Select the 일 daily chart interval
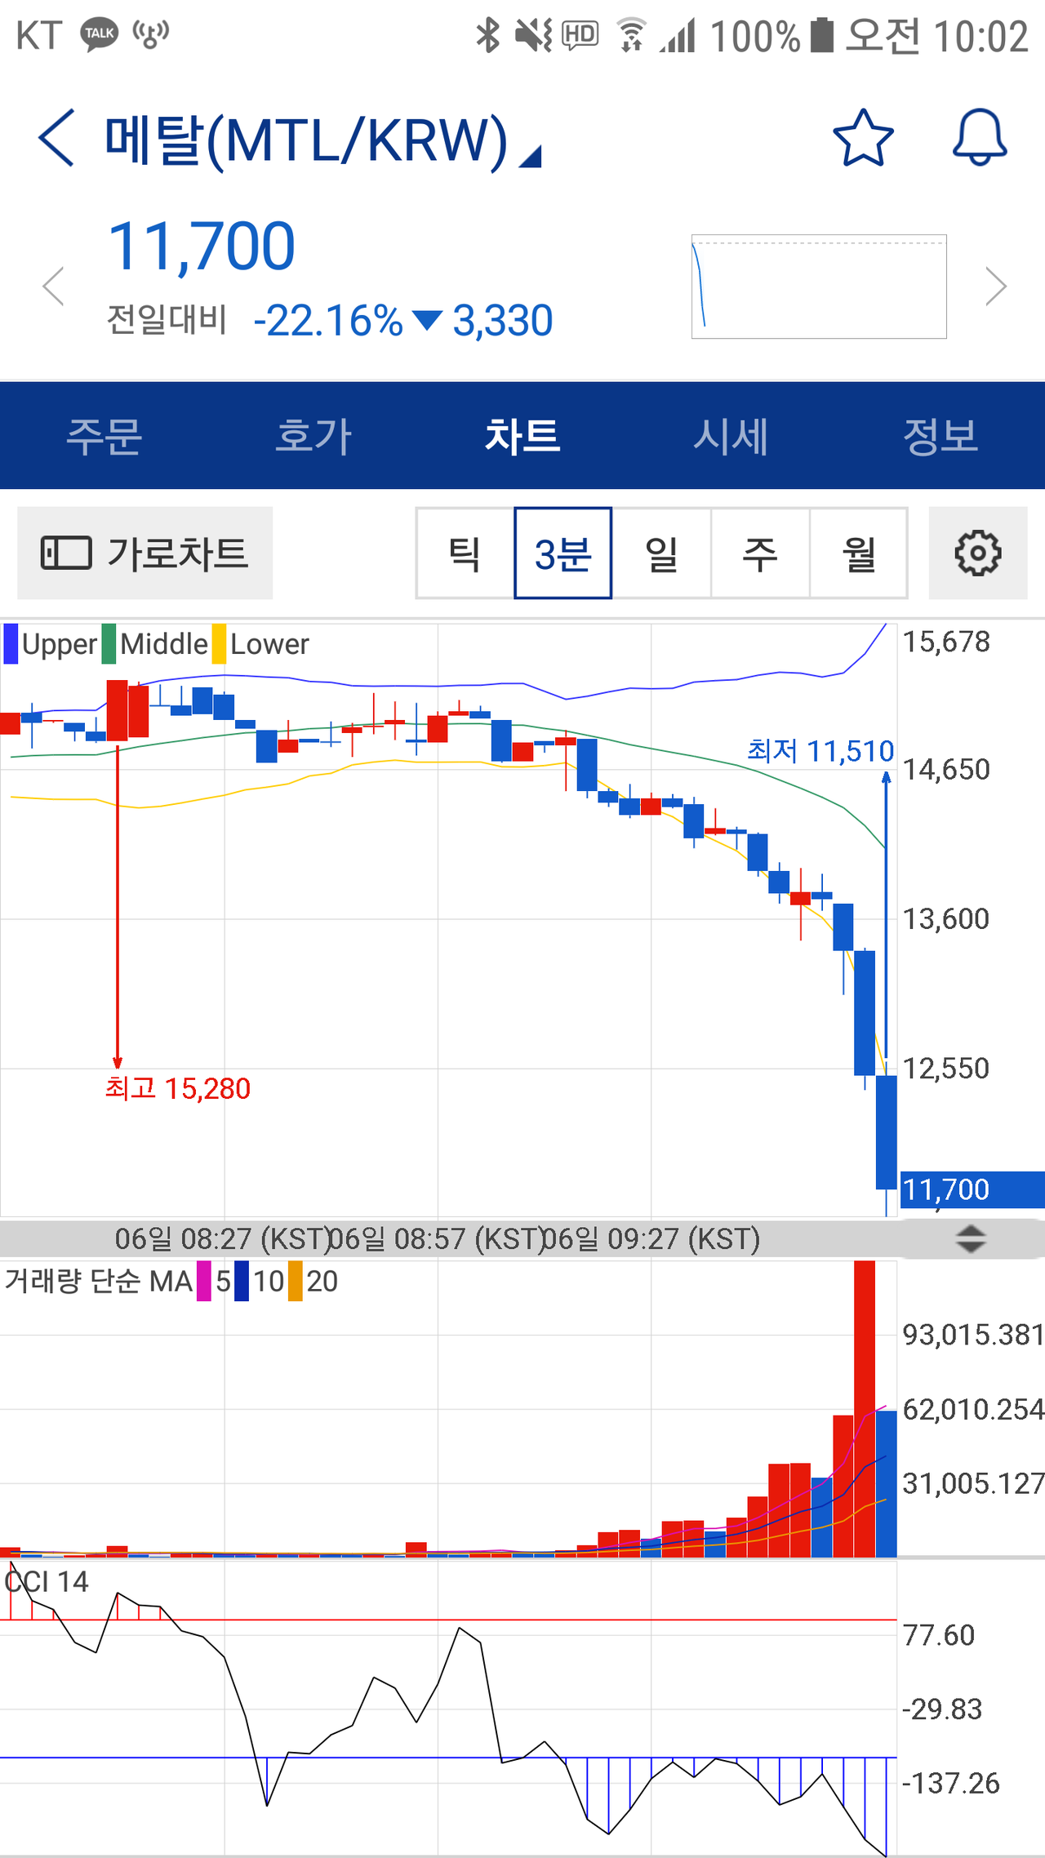 (x=662, y=553)
